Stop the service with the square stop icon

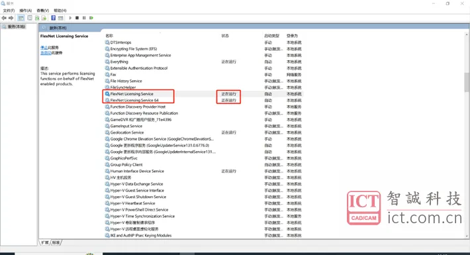(x=77, y=18)
